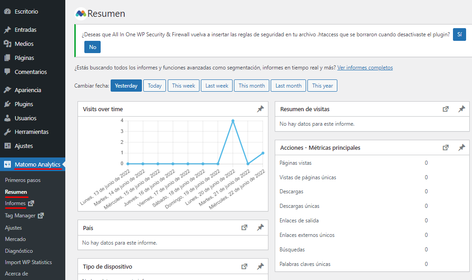Pin the Visits over time widget
Image resolution: width=472 pixels, height=280 pixels.
click(260, 109)
